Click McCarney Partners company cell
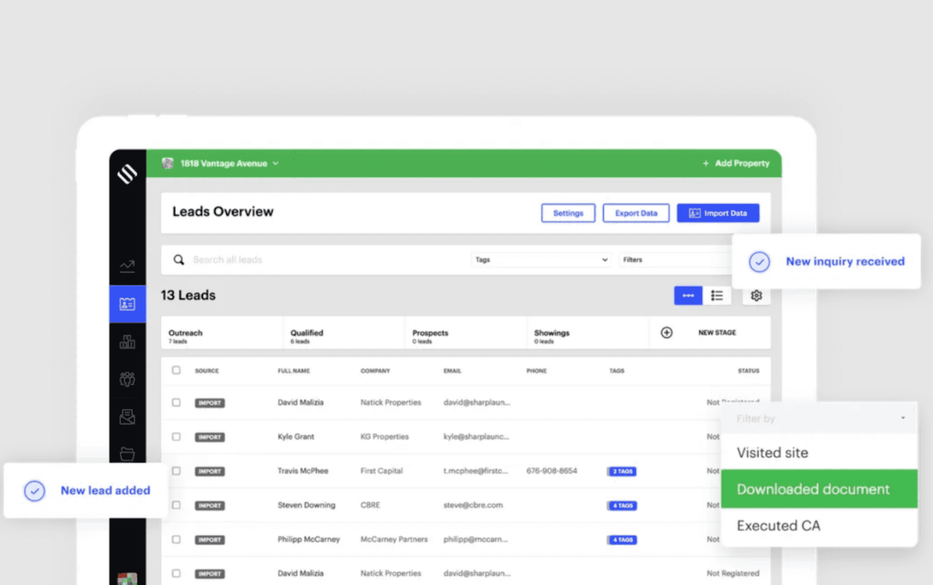The height and width of the screenshot is (585, 933). coord(394,539)
